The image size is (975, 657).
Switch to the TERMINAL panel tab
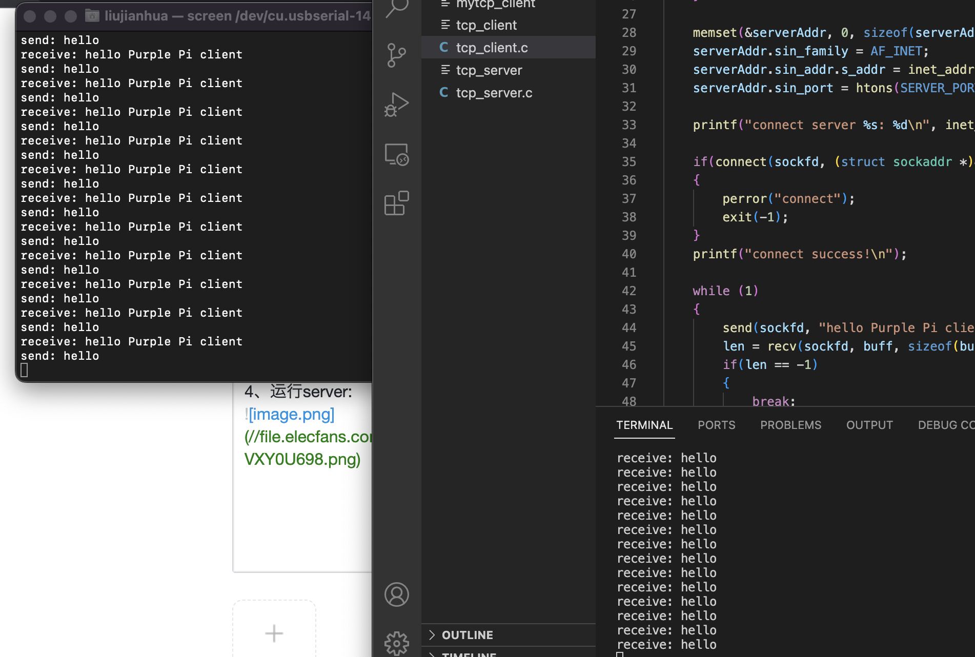point(644,425)
